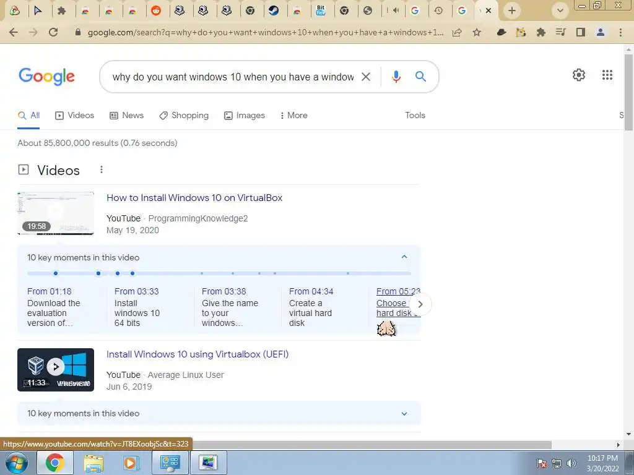Open key moment From 03:33
Viewport: 634px width, 475px height.
pyautogui.click(x=137, y=307)
